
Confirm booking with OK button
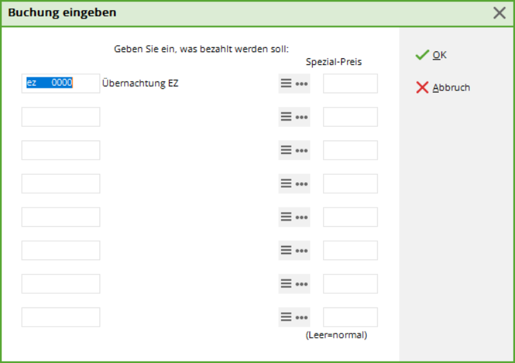pos(431,55)
